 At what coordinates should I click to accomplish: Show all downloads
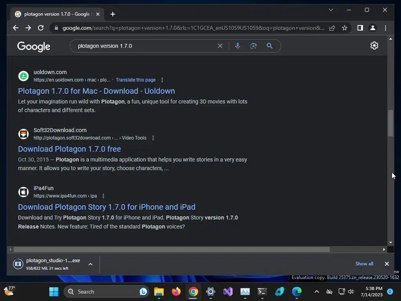tap(364, 264)
